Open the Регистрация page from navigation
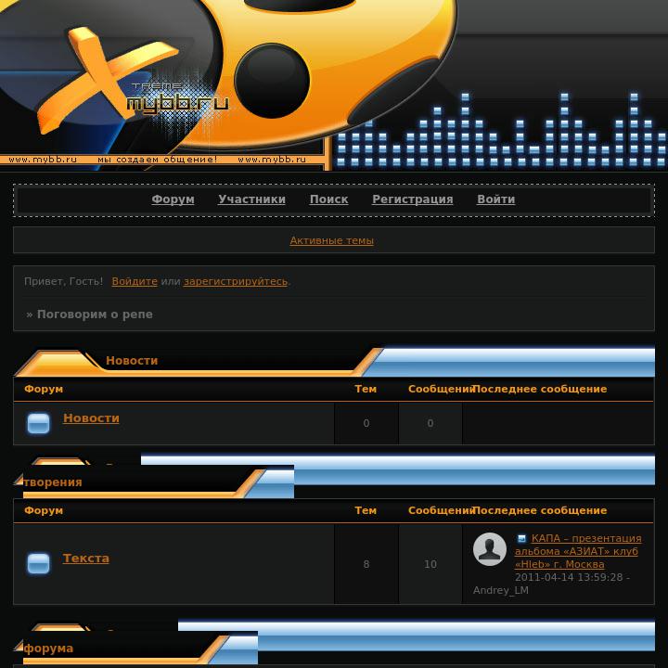Viewport: 668px width, 668px height. coord(412,199)
